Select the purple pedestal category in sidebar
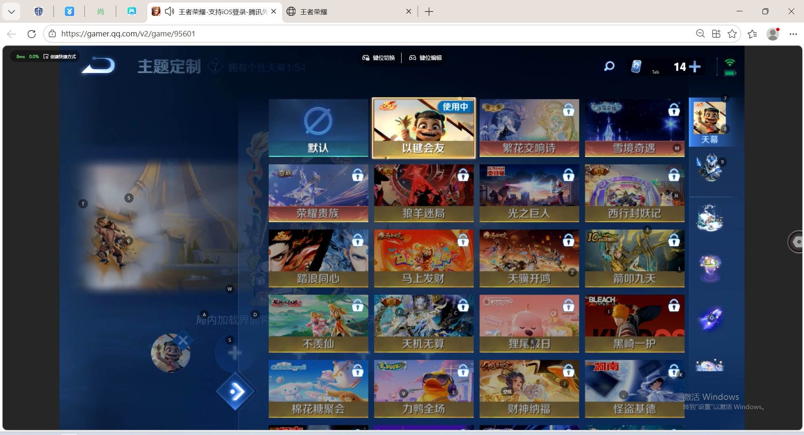 [x=710, y=268]
